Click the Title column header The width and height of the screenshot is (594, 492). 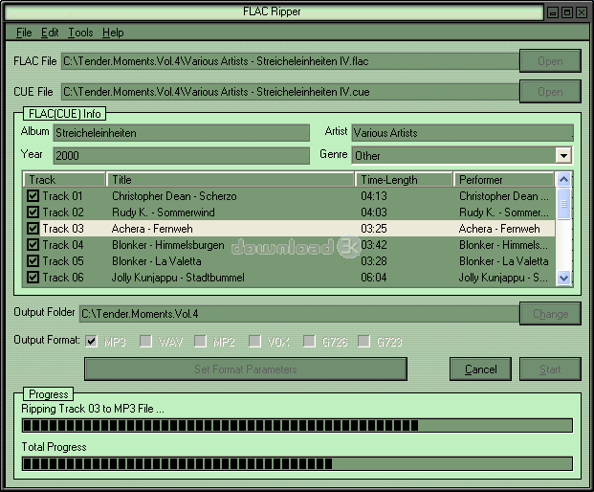pos(231,180)
